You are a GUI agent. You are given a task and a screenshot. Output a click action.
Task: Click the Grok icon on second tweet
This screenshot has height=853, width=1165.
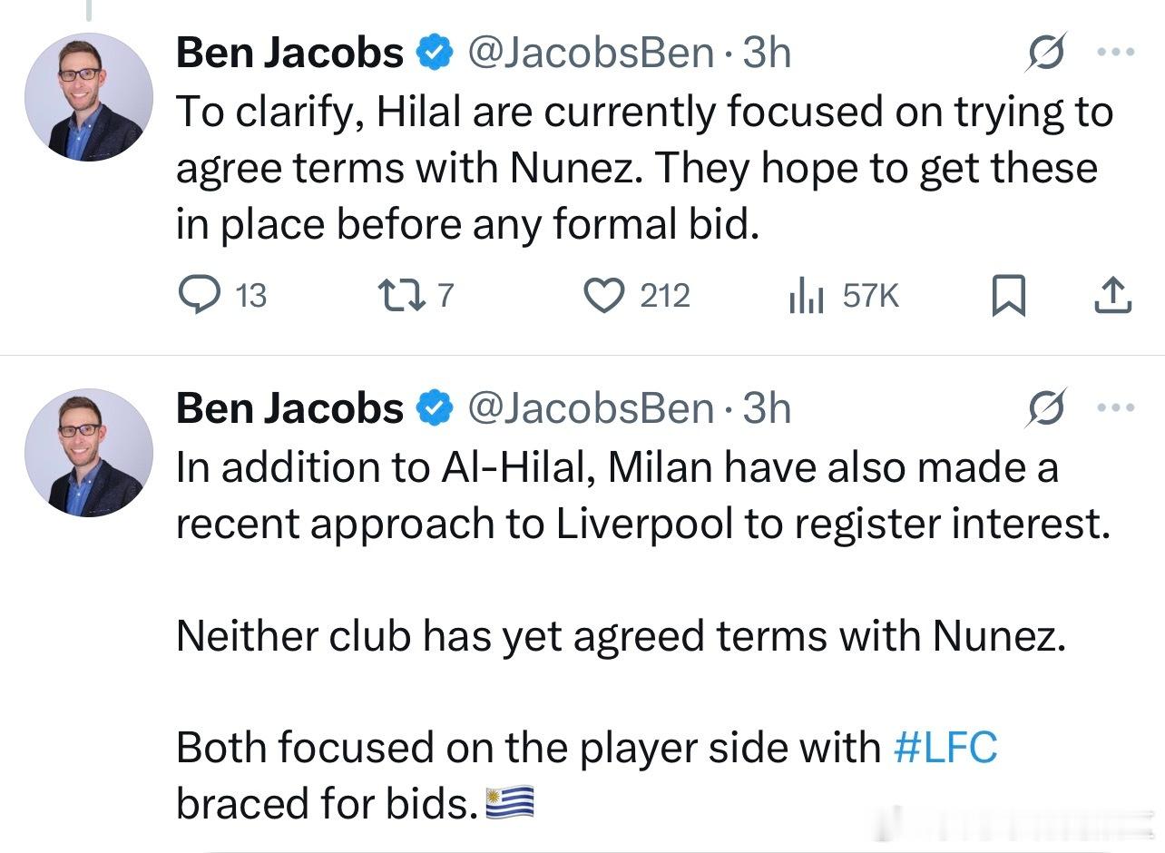pyautogui.click(x=1046, y=408)
